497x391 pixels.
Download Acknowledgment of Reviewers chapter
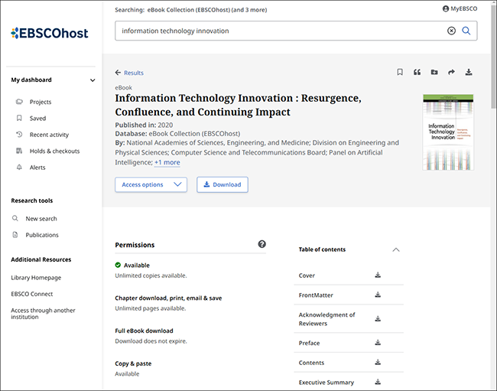(x=378, y=319)
